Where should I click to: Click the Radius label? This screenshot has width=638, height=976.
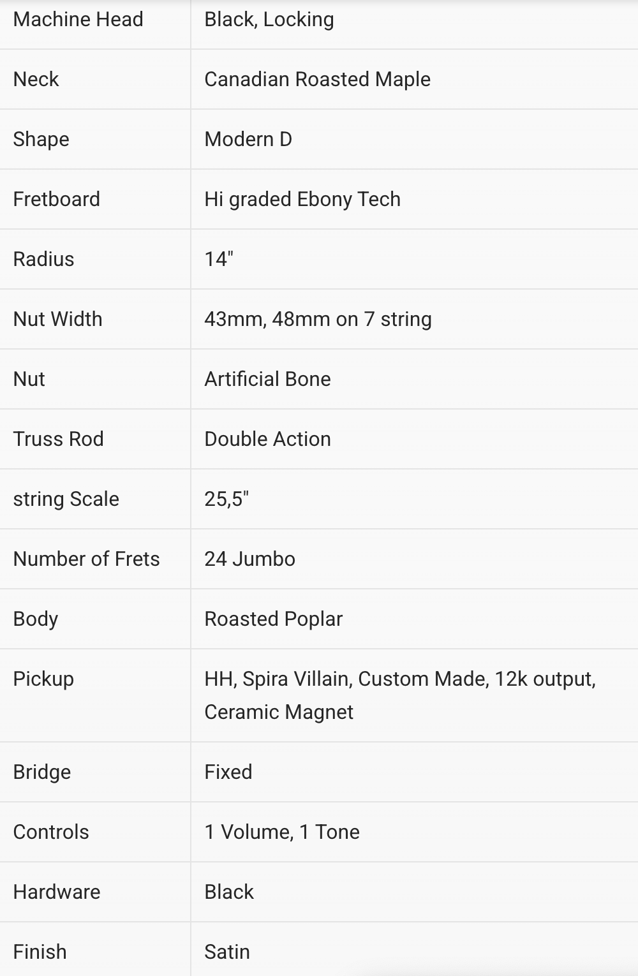click(43, 259)
